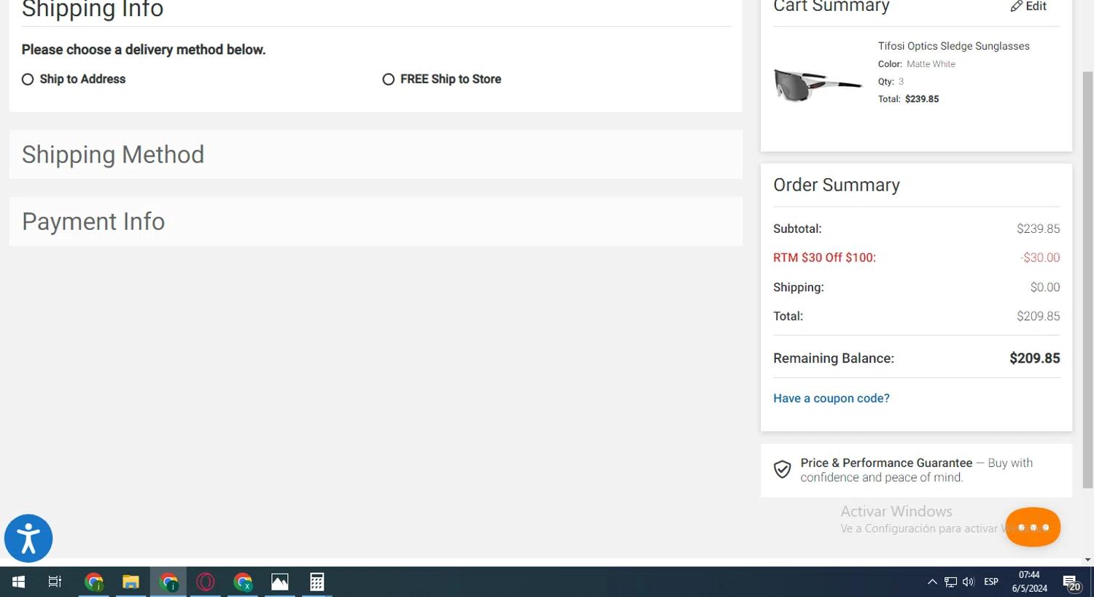This screenshot has height=597, width=1094.
Task: Click the Have a coupon code link
Action: (x=831, y=398)
